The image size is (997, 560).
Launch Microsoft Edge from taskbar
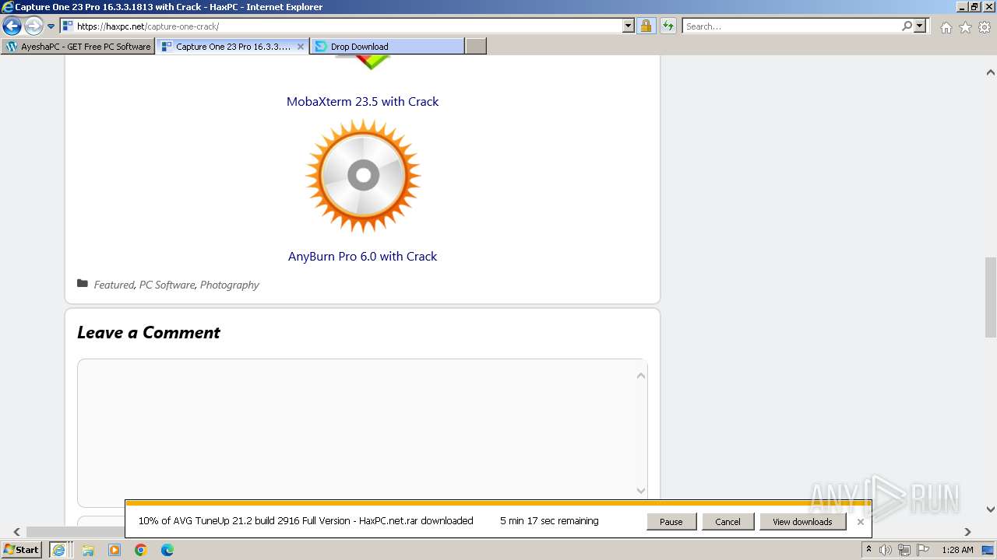[167, 550]
